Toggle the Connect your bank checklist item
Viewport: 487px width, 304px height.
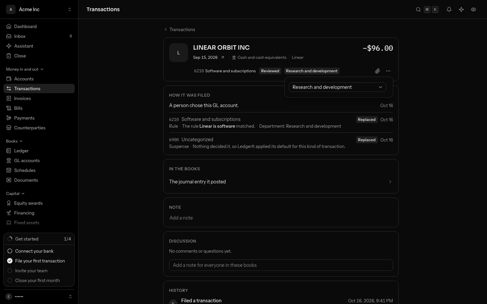click(39, 251)
